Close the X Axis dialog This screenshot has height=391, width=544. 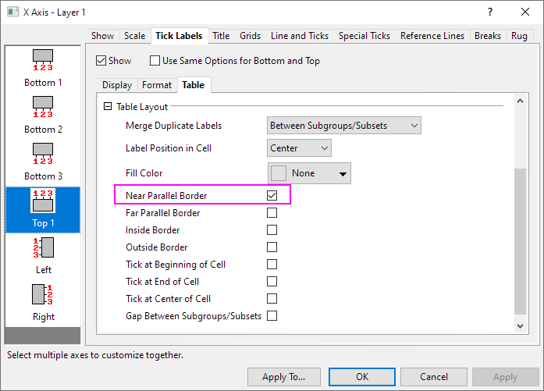click(x=525, y=12)
